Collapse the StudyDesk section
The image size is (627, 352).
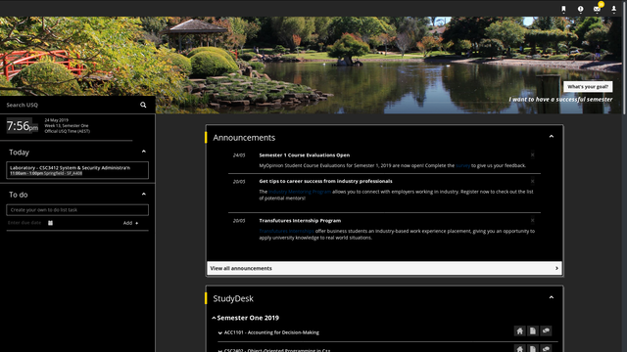tap(551, 297)
